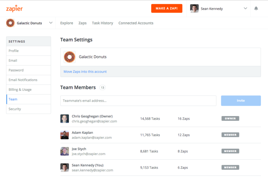This screenshot has height=178, width=268.
Task: Expand the user account dropdown arrow
Action: click(245, 9)
